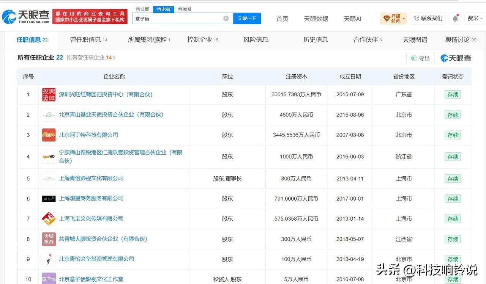Click the 联系我们 phone button
Screen dimensions: 486x284
click(x=428, y=18)
